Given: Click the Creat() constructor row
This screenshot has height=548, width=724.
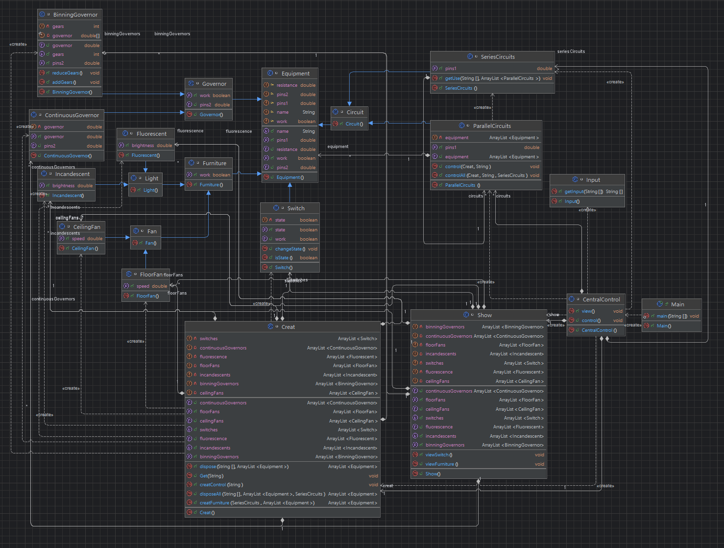Looking at the screenshot, I should pos(282,513).
